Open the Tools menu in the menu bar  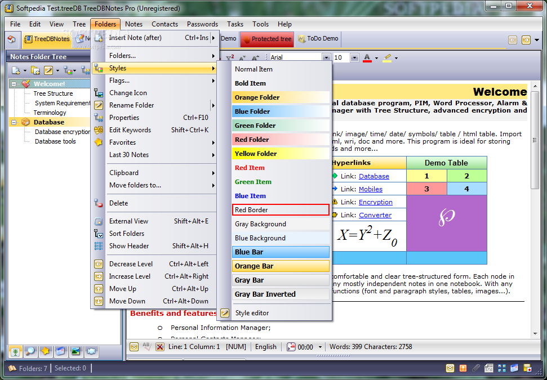pyautogui.click(x=261, y=24)
